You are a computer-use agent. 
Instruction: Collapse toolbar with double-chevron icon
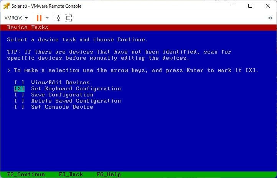(270, 18)
